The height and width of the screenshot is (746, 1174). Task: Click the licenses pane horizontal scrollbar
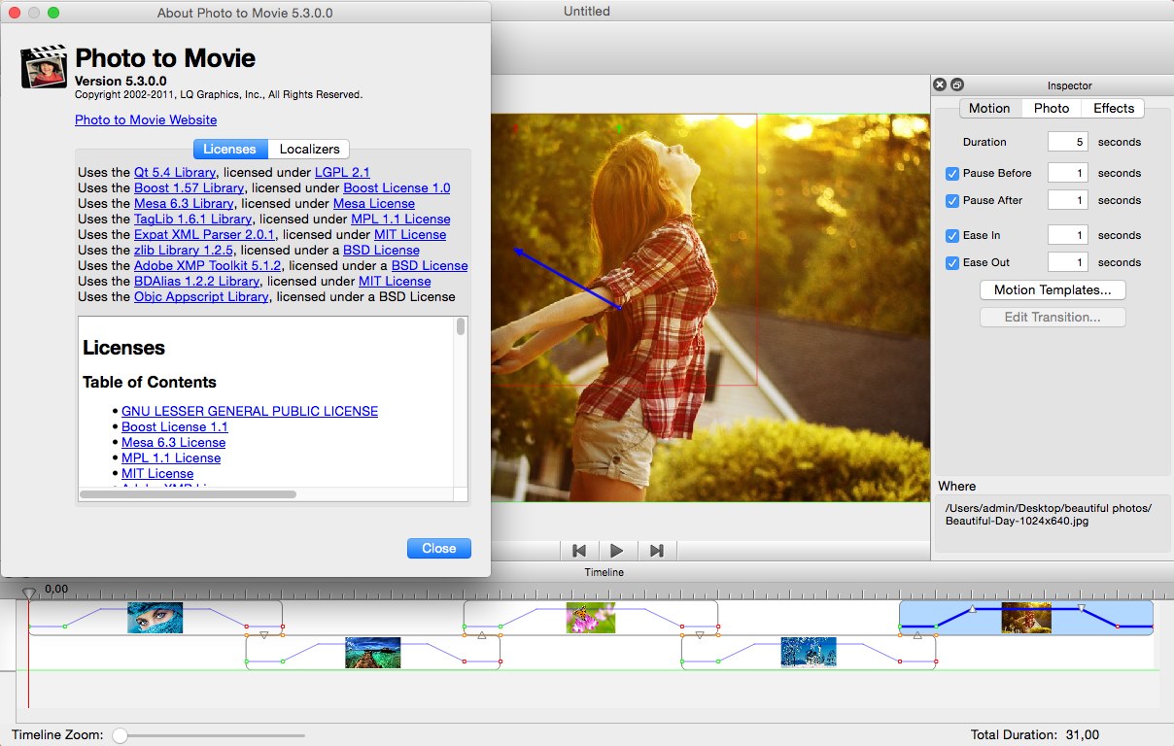pyautogui.click(x=189, y=494)
